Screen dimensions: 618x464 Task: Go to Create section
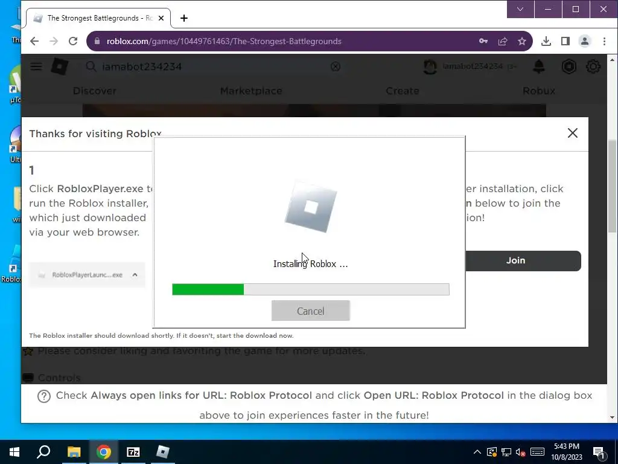[402, 91]
